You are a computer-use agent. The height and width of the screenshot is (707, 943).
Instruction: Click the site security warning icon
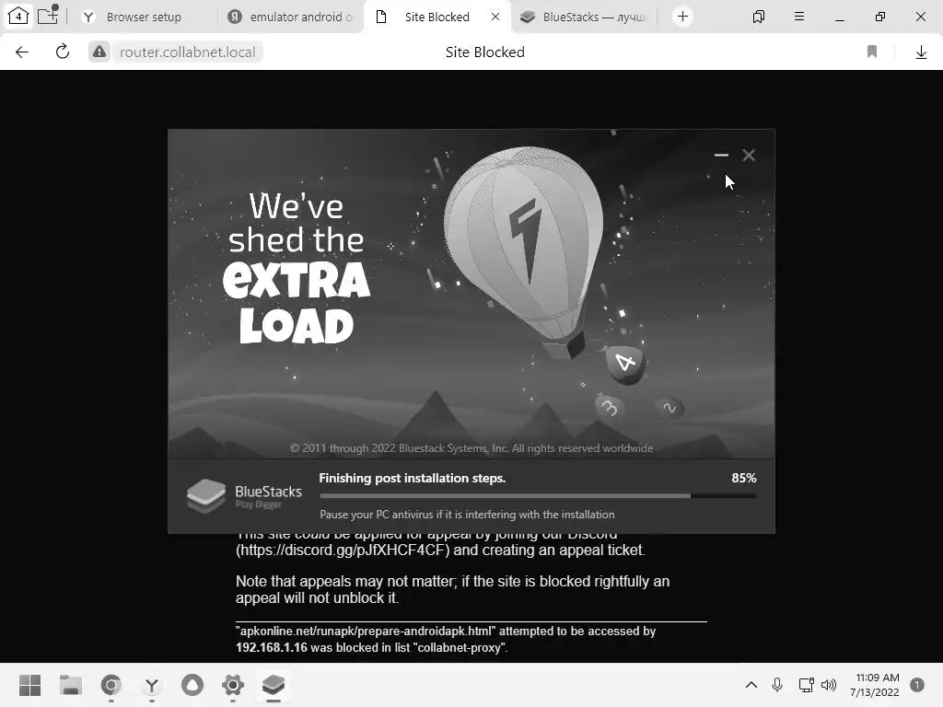pos(99,52)
